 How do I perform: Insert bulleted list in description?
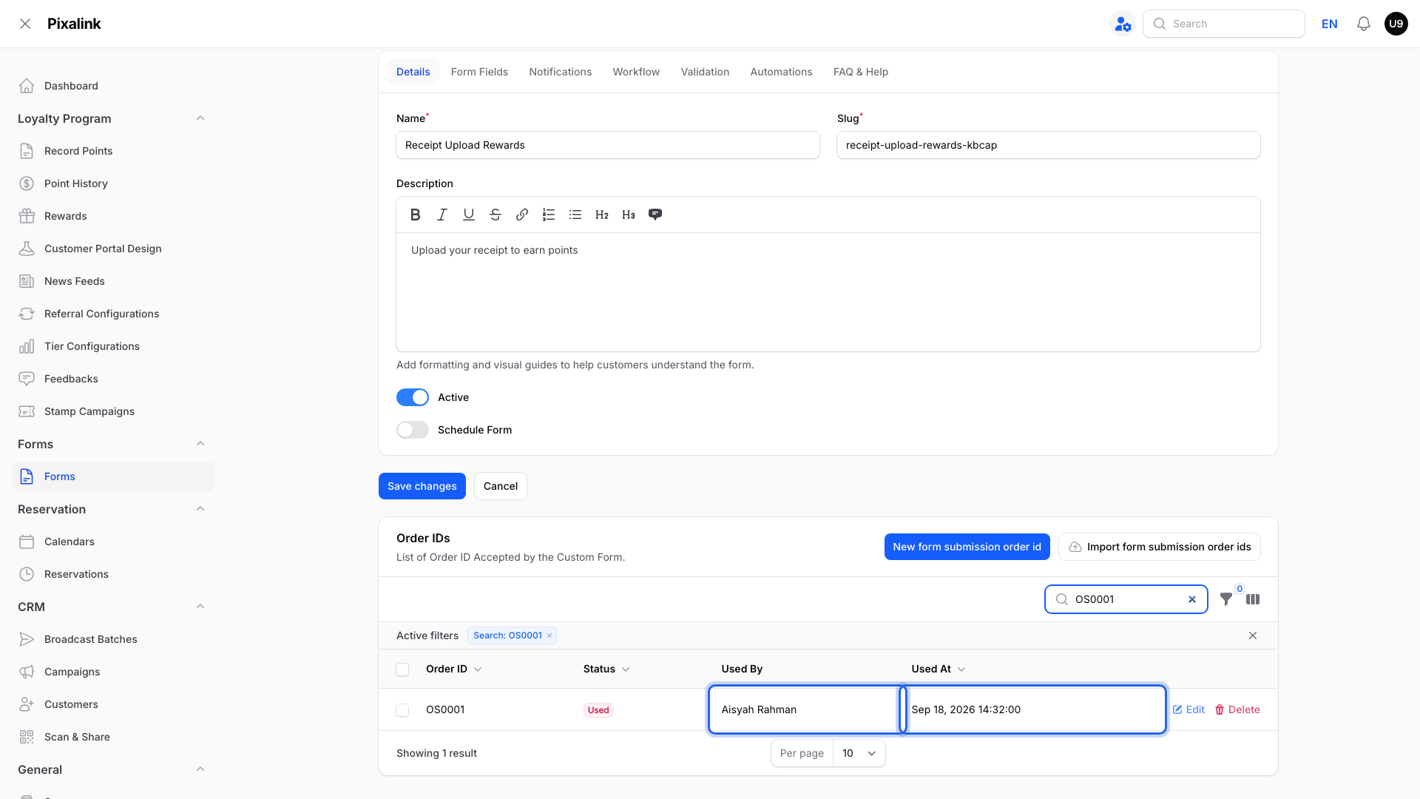[575, 215]
